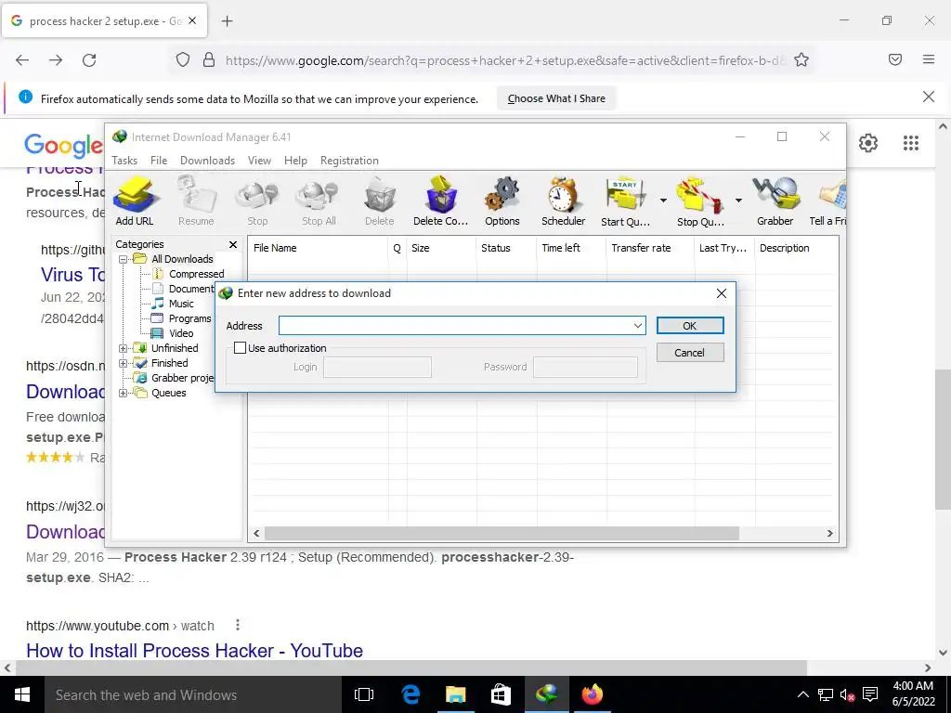Click the Tell a Friend icon
Image resolution: width=951 pixels, height=713 pixels.
point(828,201)
